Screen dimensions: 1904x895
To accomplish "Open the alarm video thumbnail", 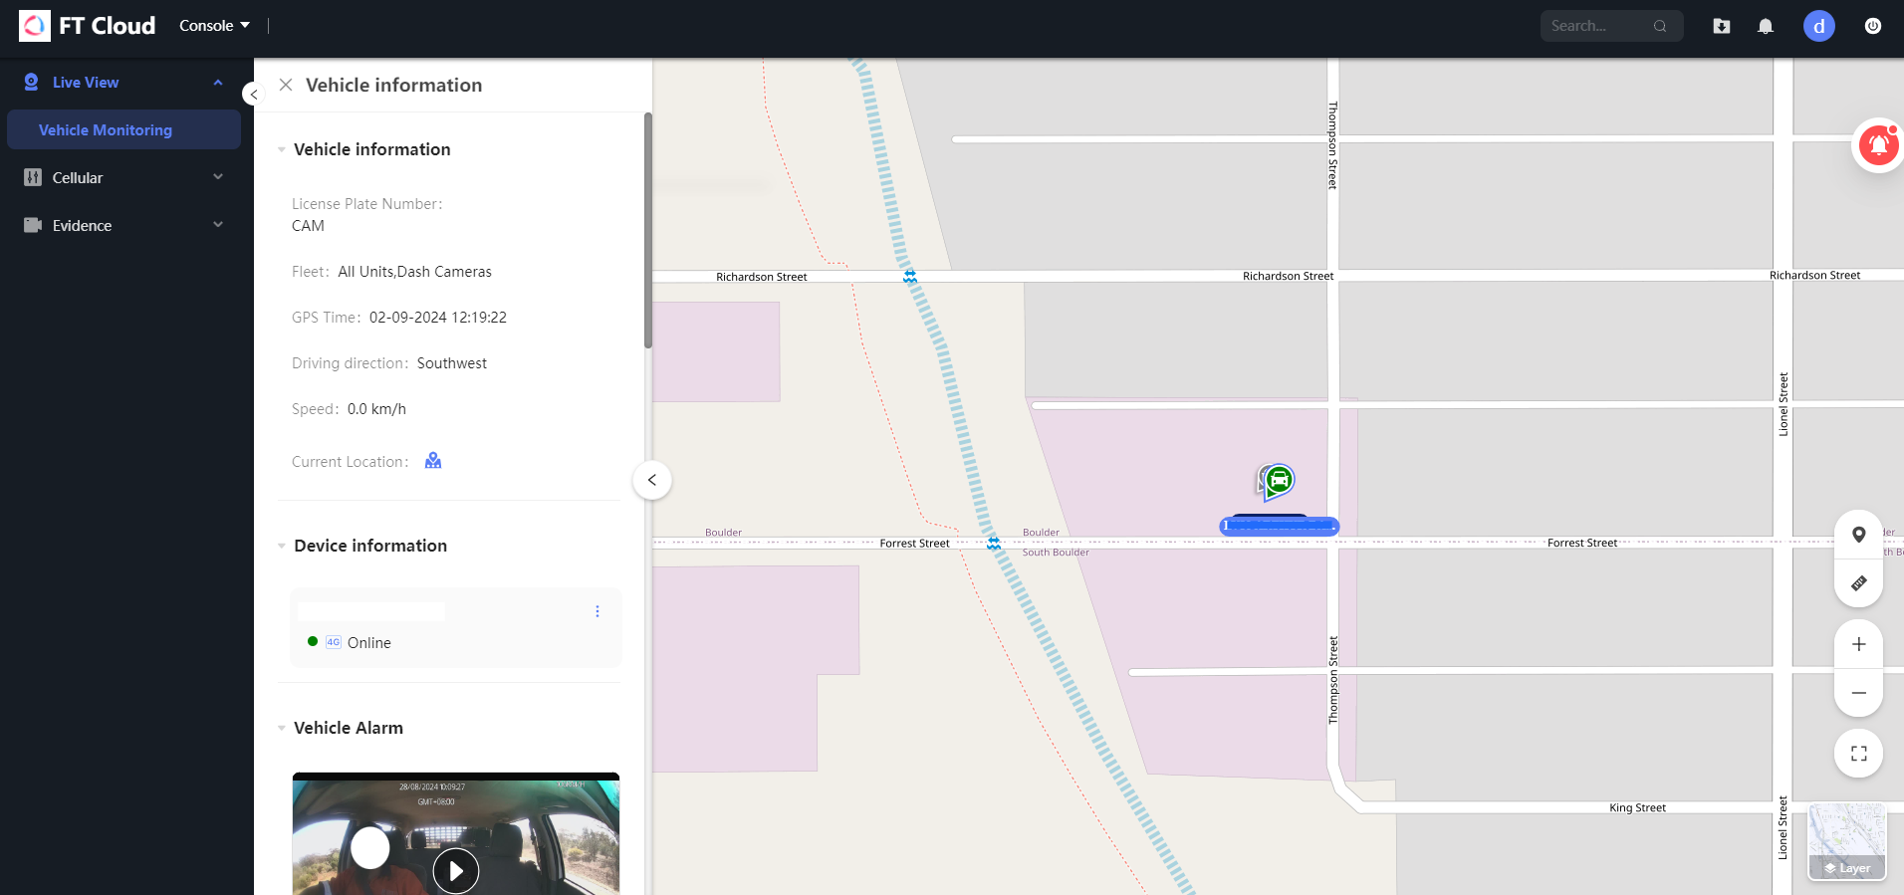I will point(456,833).
